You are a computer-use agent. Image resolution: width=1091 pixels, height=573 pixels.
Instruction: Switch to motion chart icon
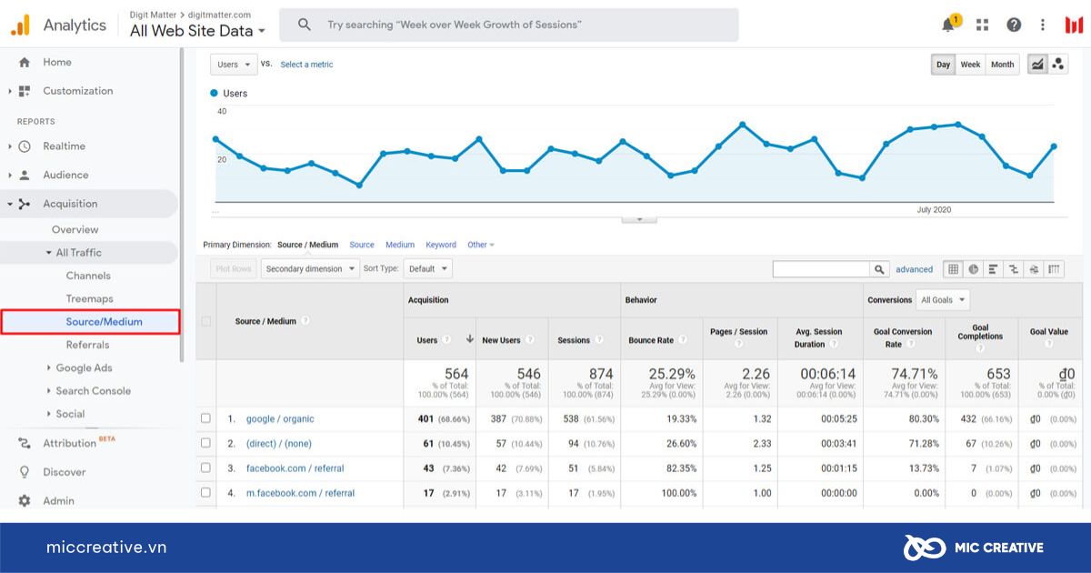click(1057, 64)
